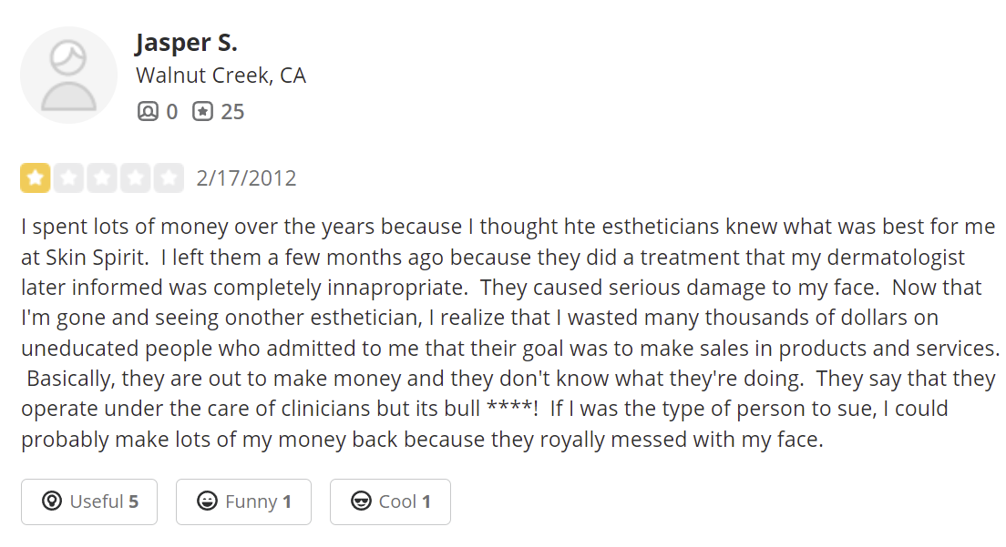Click the Cool sunglasses face icon
The width and height of the screenshot is (1006, 547).
point(361,501)
